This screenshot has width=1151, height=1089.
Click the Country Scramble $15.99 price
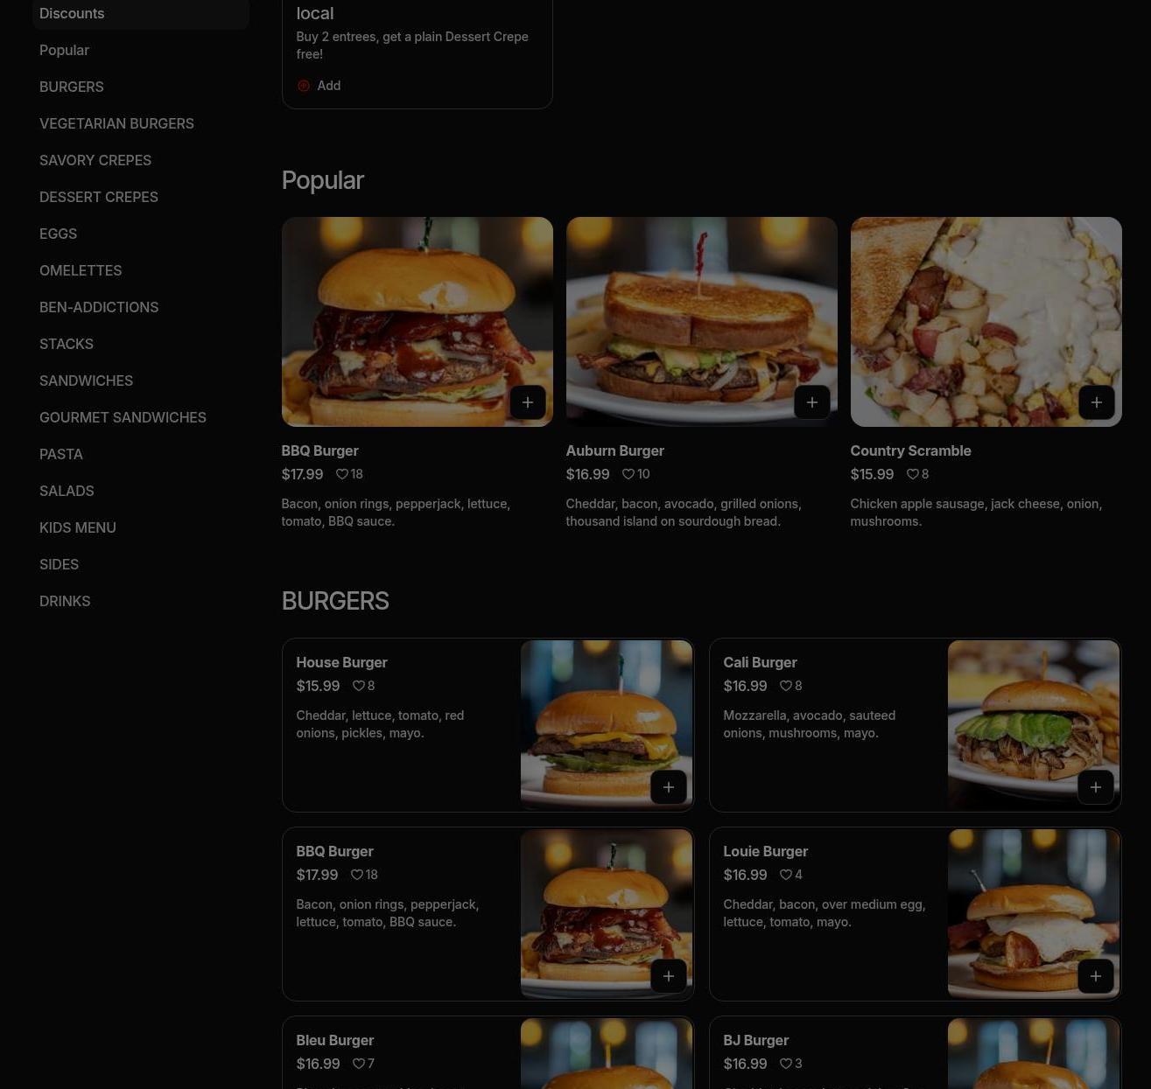click(x=872, y=474)
